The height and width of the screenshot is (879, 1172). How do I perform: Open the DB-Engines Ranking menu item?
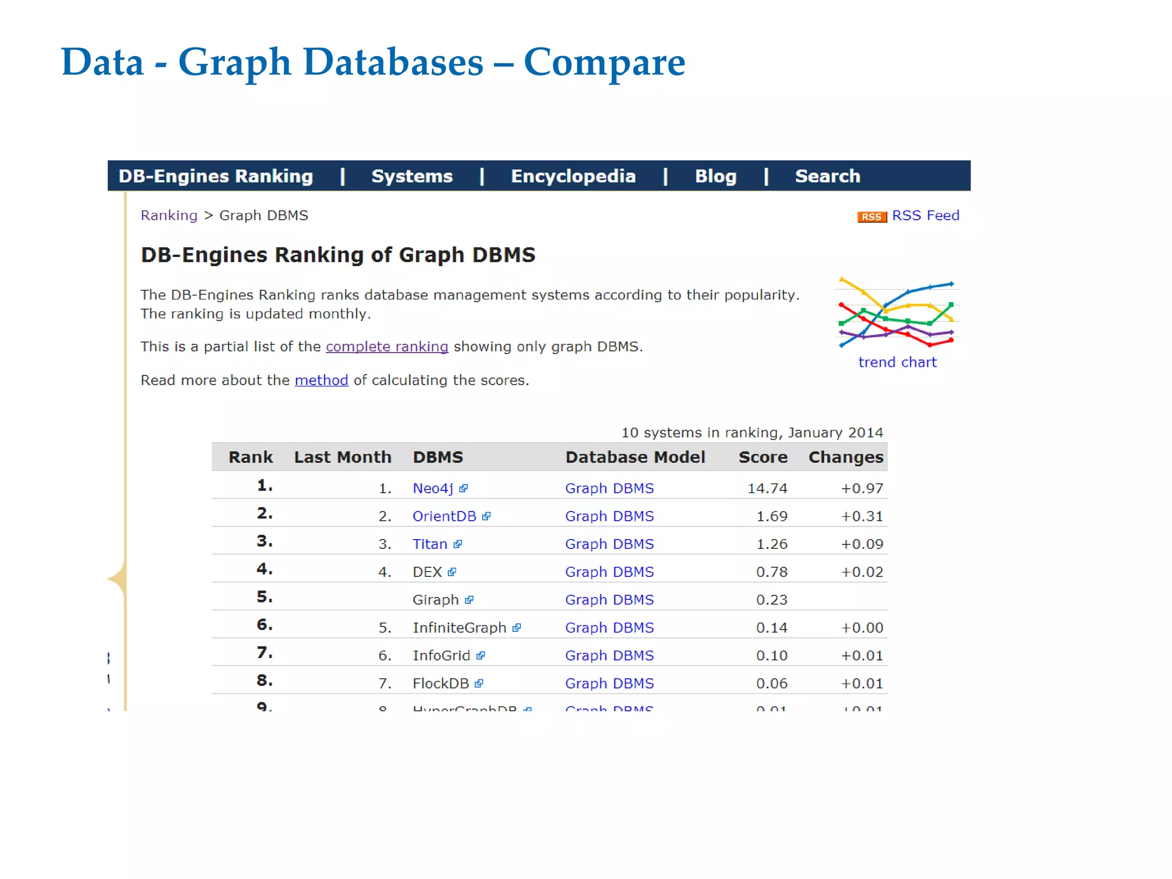click(x=216, y=176)
